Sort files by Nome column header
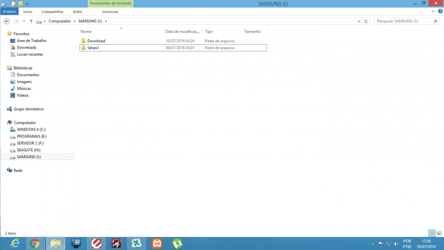444x250 pixels. pos(86,32)
